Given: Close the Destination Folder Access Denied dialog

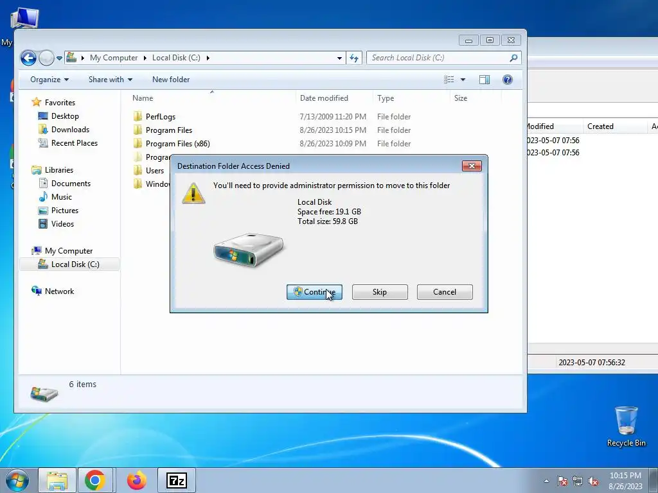Looking at the screenshot, I should [472, 166].
